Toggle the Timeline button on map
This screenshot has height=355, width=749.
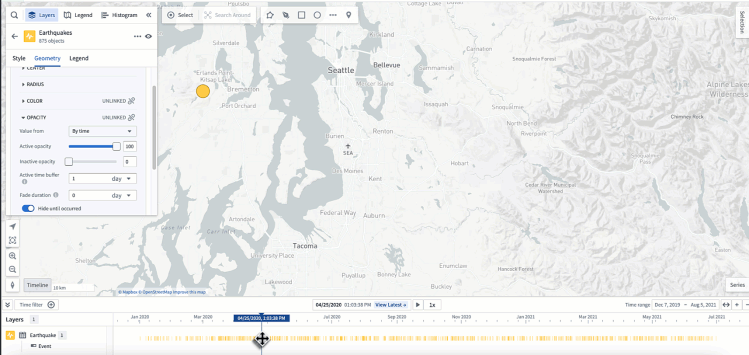[x=37, y=285]
